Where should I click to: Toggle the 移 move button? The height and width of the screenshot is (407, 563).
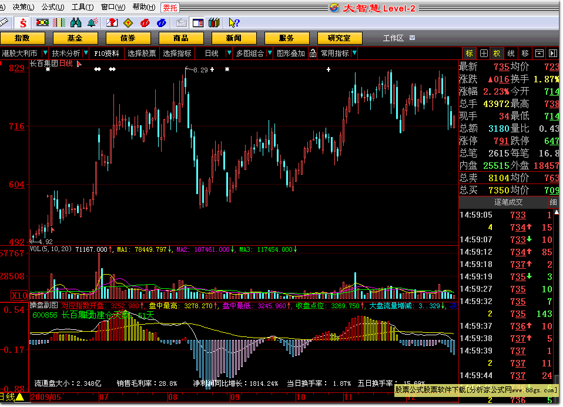(525, 54)
